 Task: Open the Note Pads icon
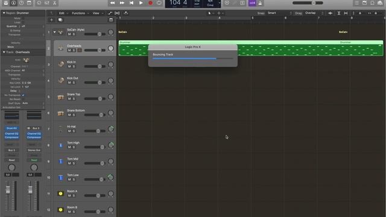(364, 2)
